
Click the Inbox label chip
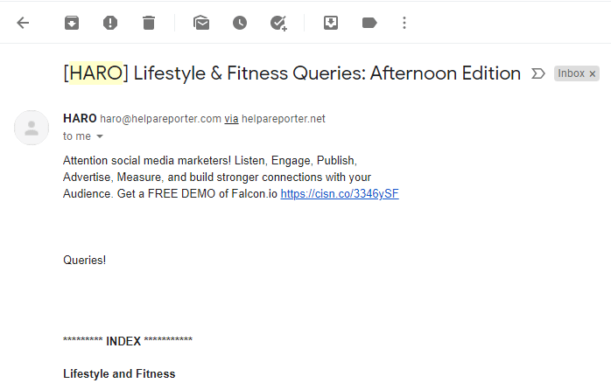[571, 73]
